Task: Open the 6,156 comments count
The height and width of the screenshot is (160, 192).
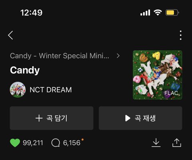Action: 72,143
